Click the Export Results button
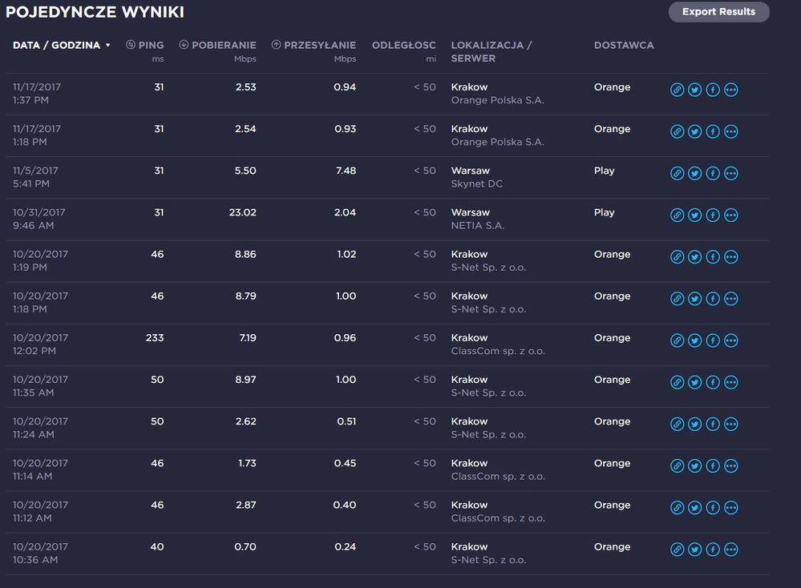The width and height of the screenshot is (801, 588). [x=718, y=12]
